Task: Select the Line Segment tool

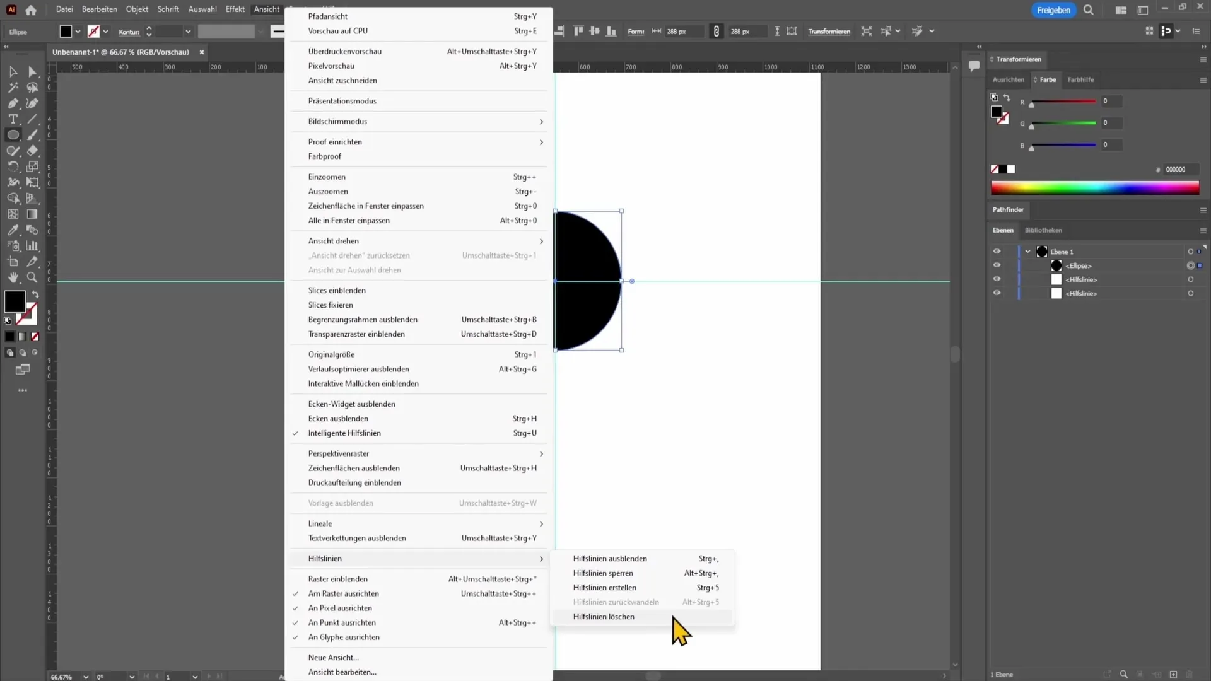Action: 33,119
